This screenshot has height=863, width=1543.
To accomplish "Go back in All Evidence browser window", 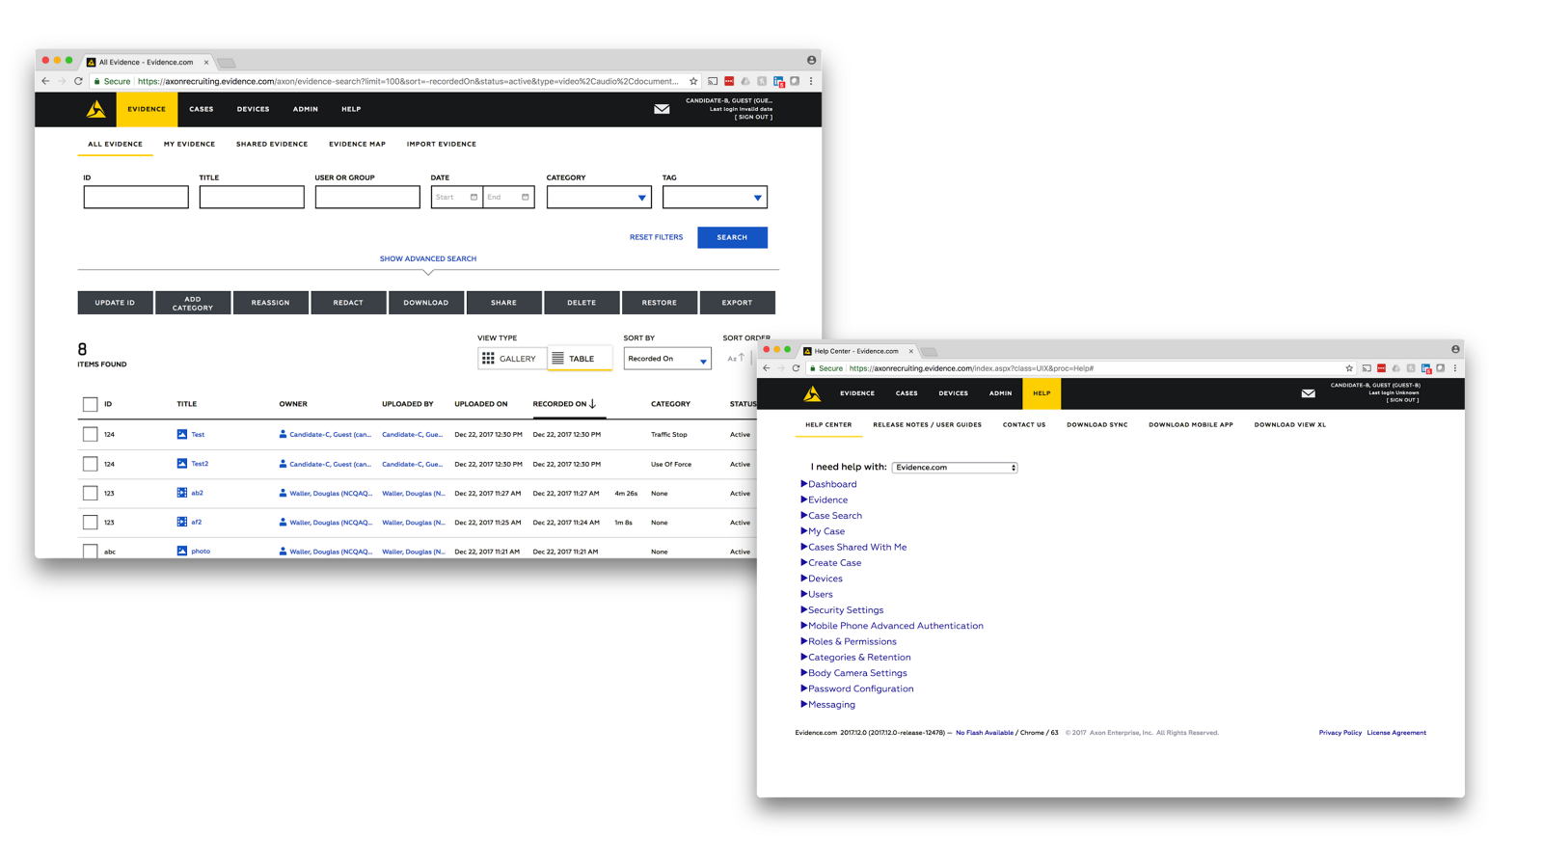I will [x=45, y=81].
